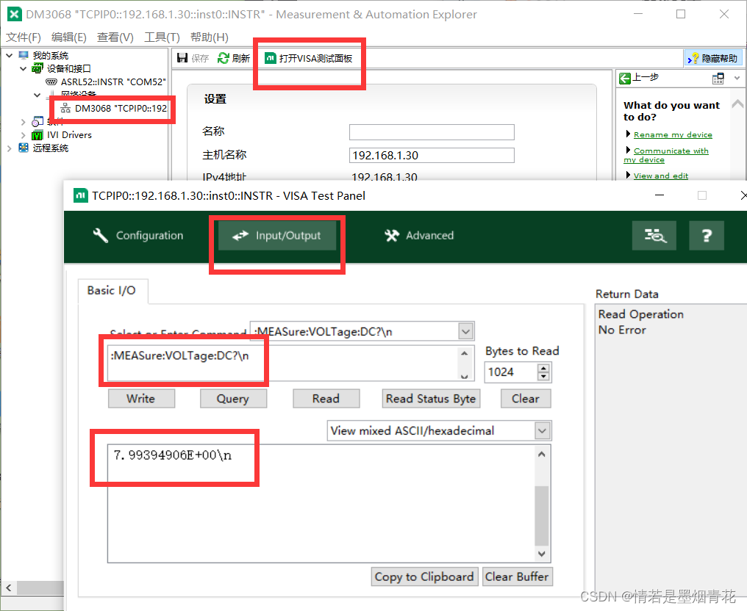Open the Advanced tools tab

point(419,235)
